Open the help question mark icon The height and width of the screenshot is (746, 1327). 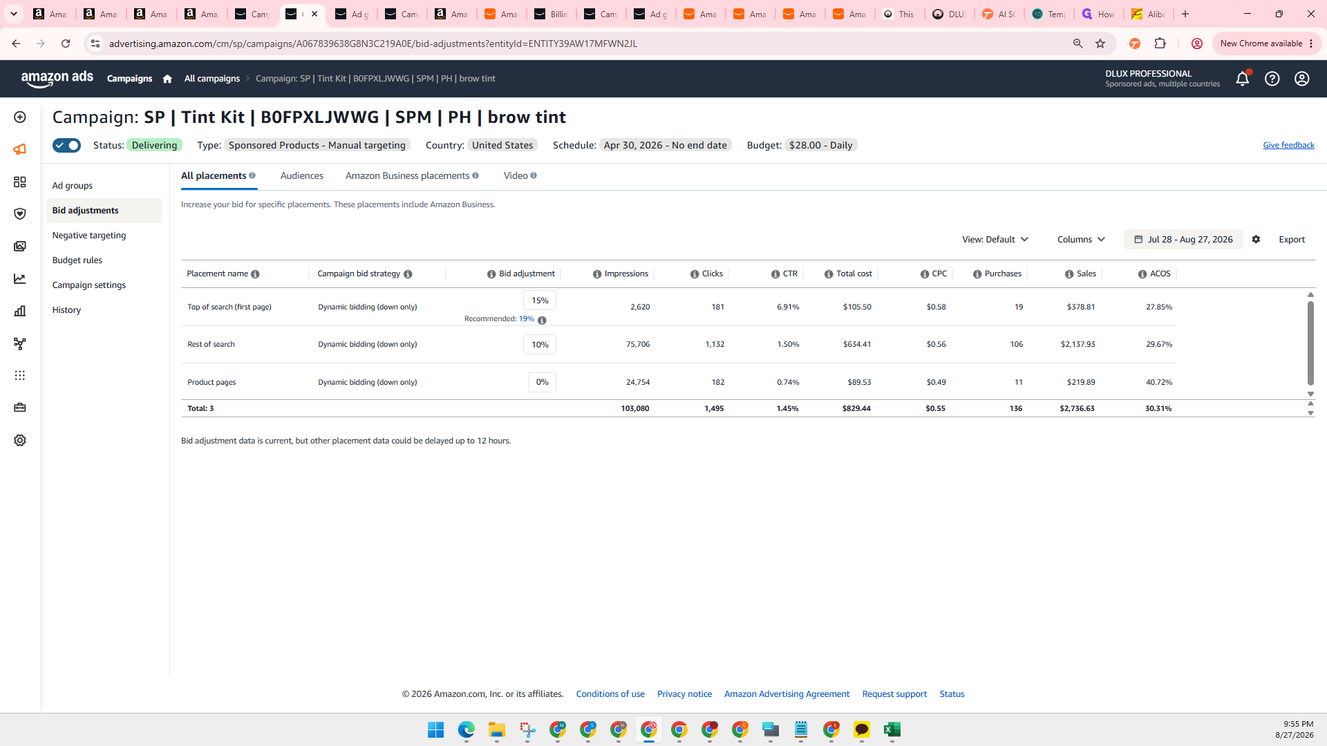click(x=1272, y=79)
